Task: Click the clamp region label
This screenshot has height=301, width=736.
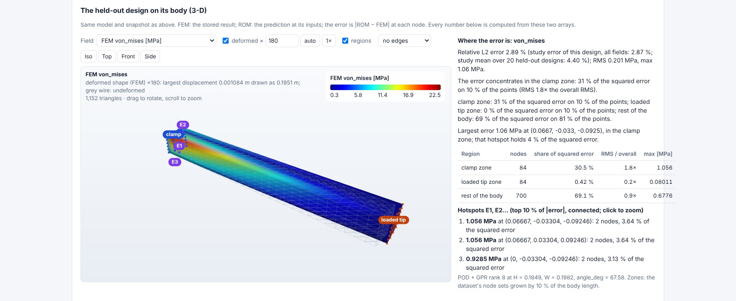Action: point(173,134)
